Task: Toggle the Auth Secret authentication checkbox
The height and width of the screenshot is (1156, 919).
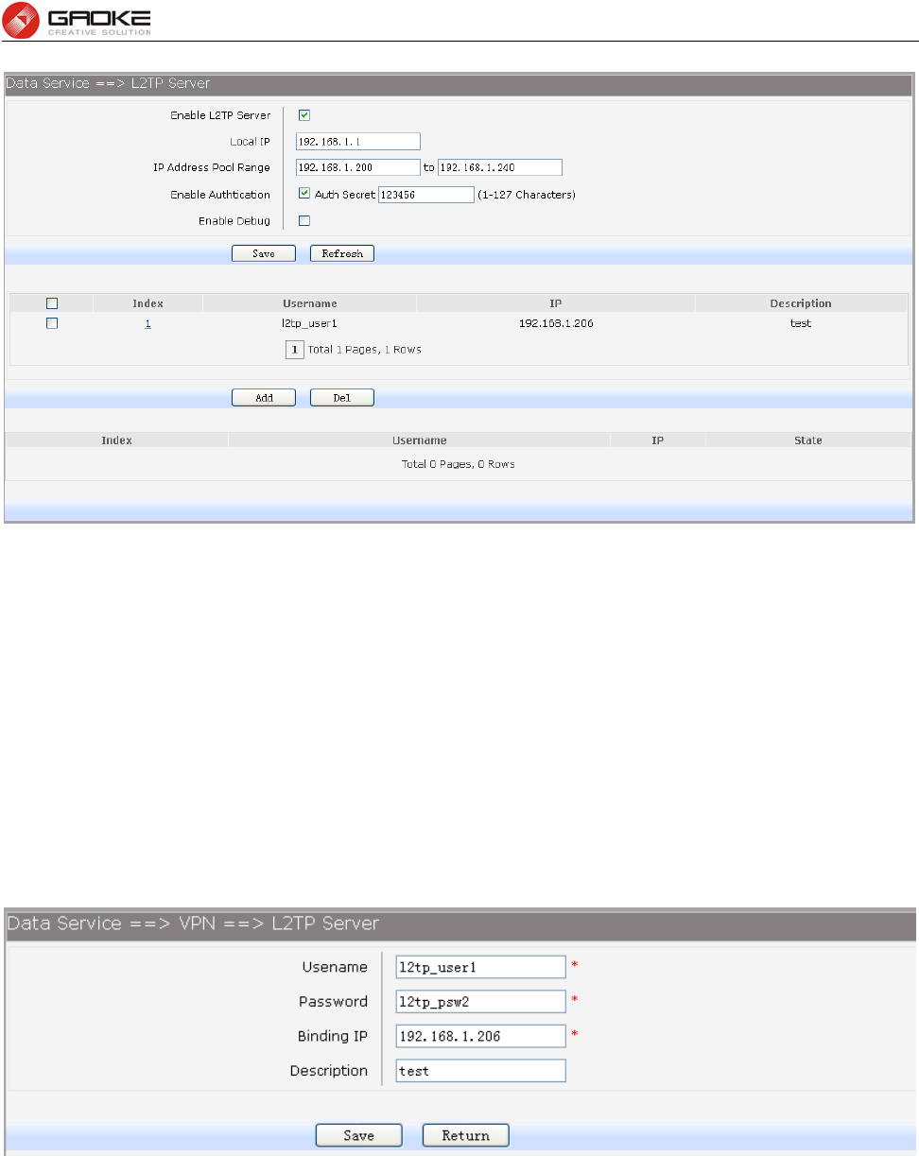Action: tap(304, 195)
